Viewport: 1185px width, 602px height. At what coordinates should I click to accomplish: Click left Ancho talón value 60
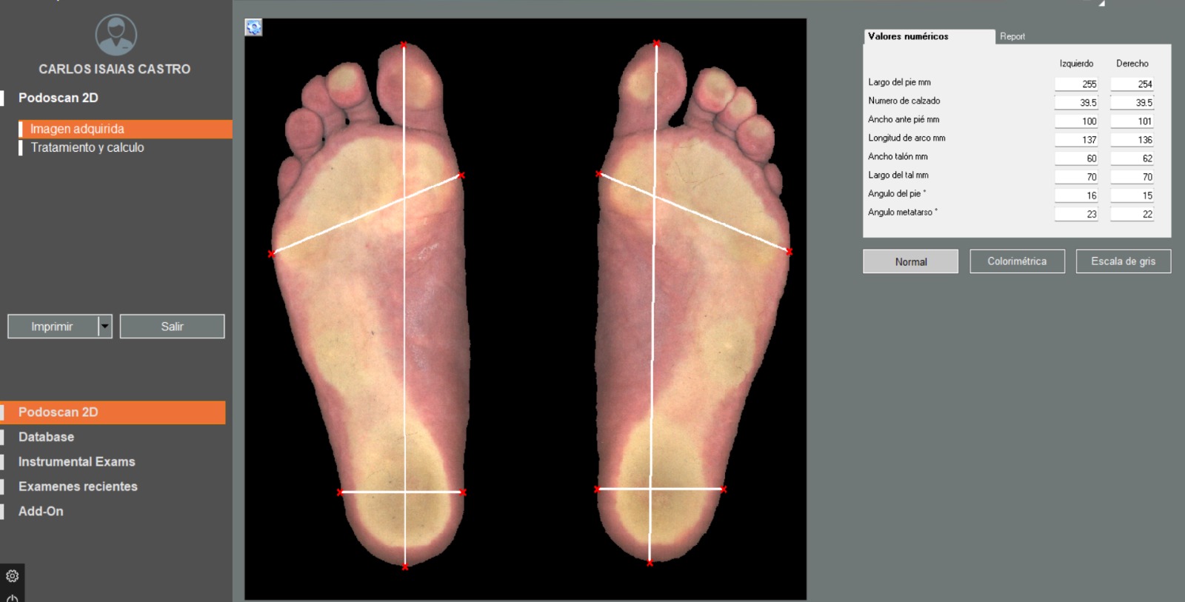[x=1076, y=158]
